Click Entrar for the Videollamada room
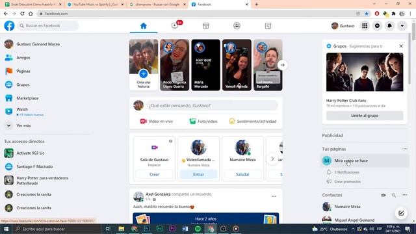This screenshot has height=234, width=416. (198, 174)
